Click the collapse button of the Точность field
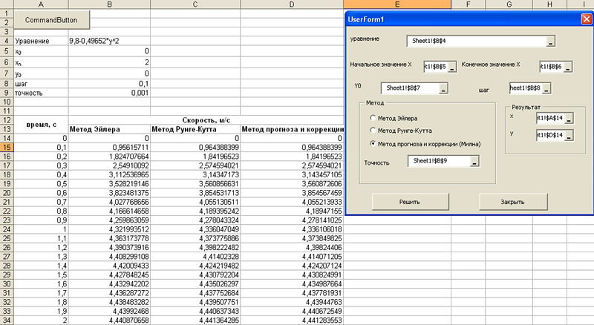Viewport: 594px width, 325px height. [x=474, y=161]
